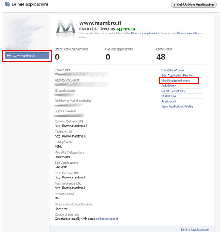Click the Facebook icon beside Le mie applicazioni

pyautogui.click(x=7, y=4)
